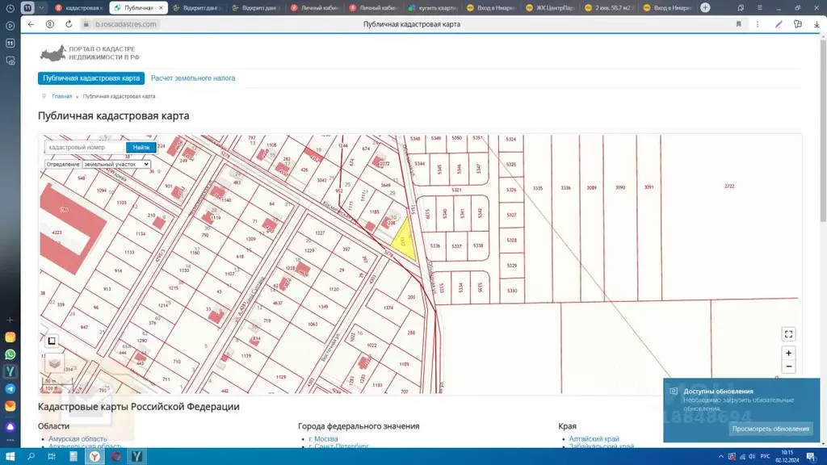This screenshot has height=465, width=827.
Task: Open the history clock icon in sidebar
Action: pyautogui.click(x=10, y=8)
